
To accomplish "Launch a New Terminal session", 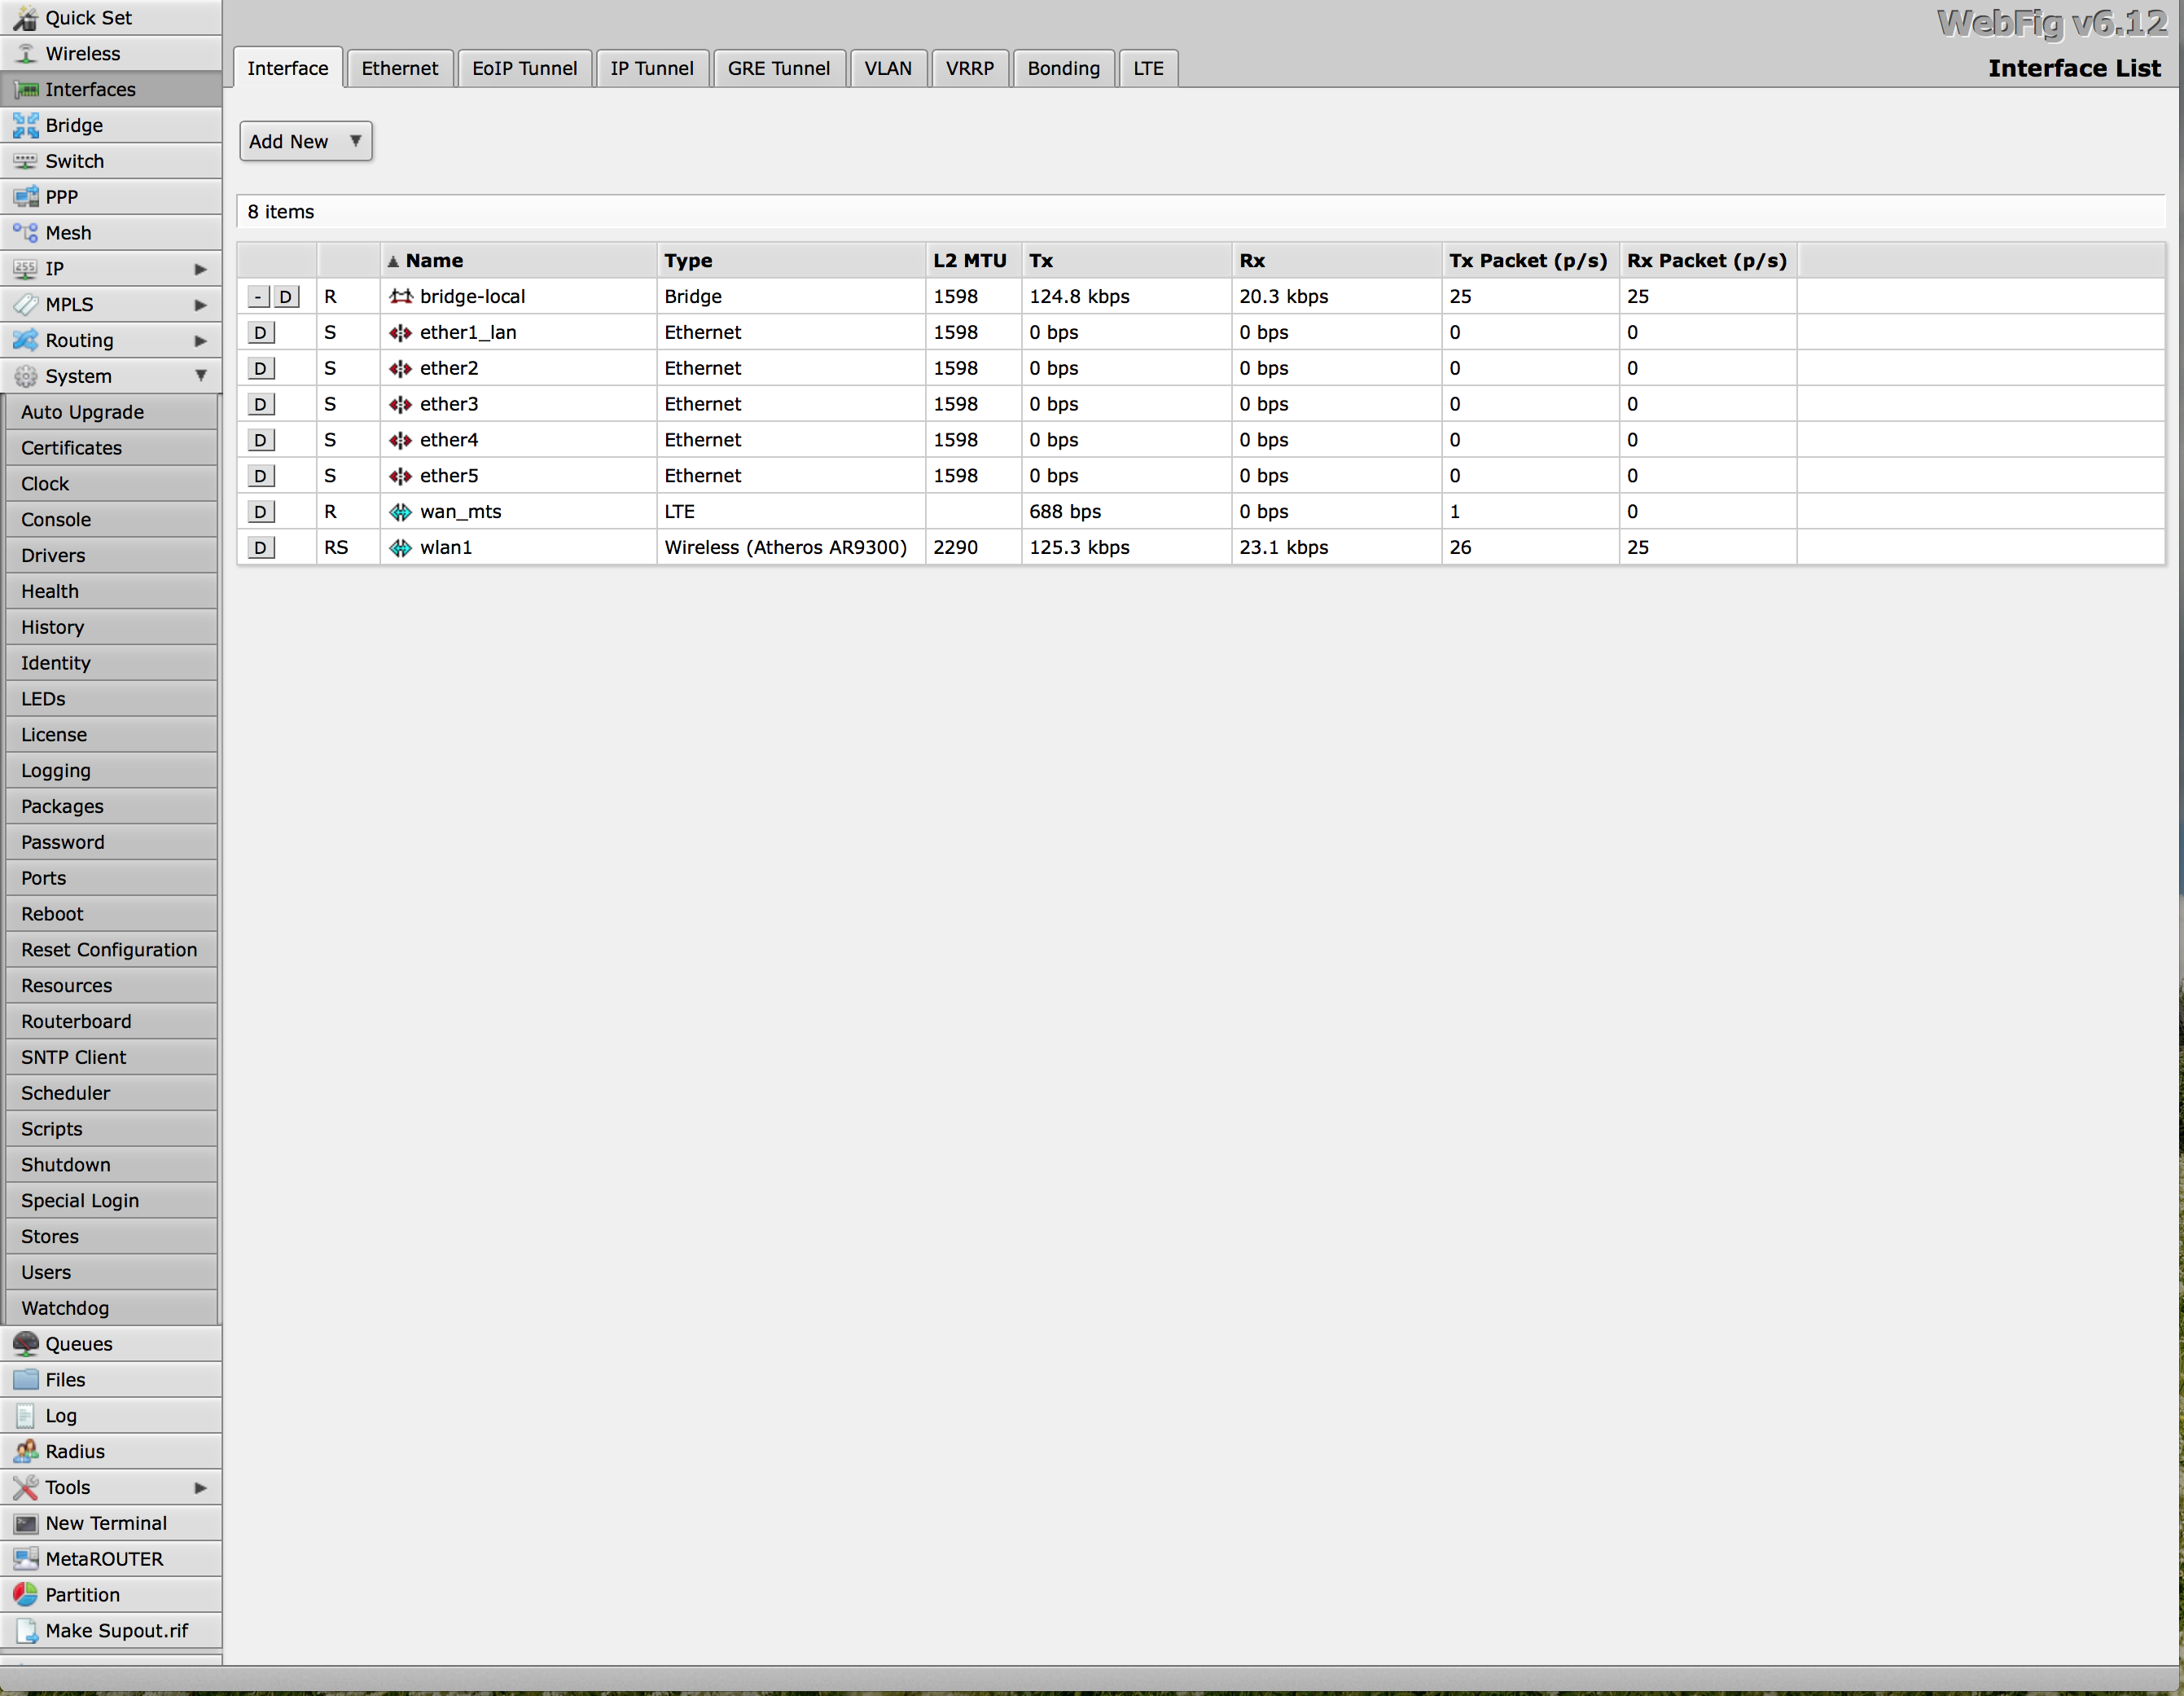I will (106, 1522).
